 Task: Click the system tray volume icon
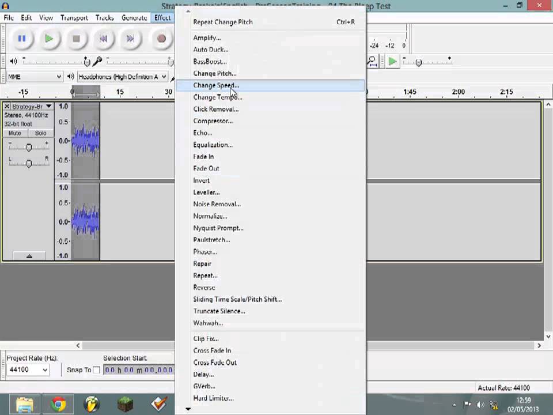480,405
